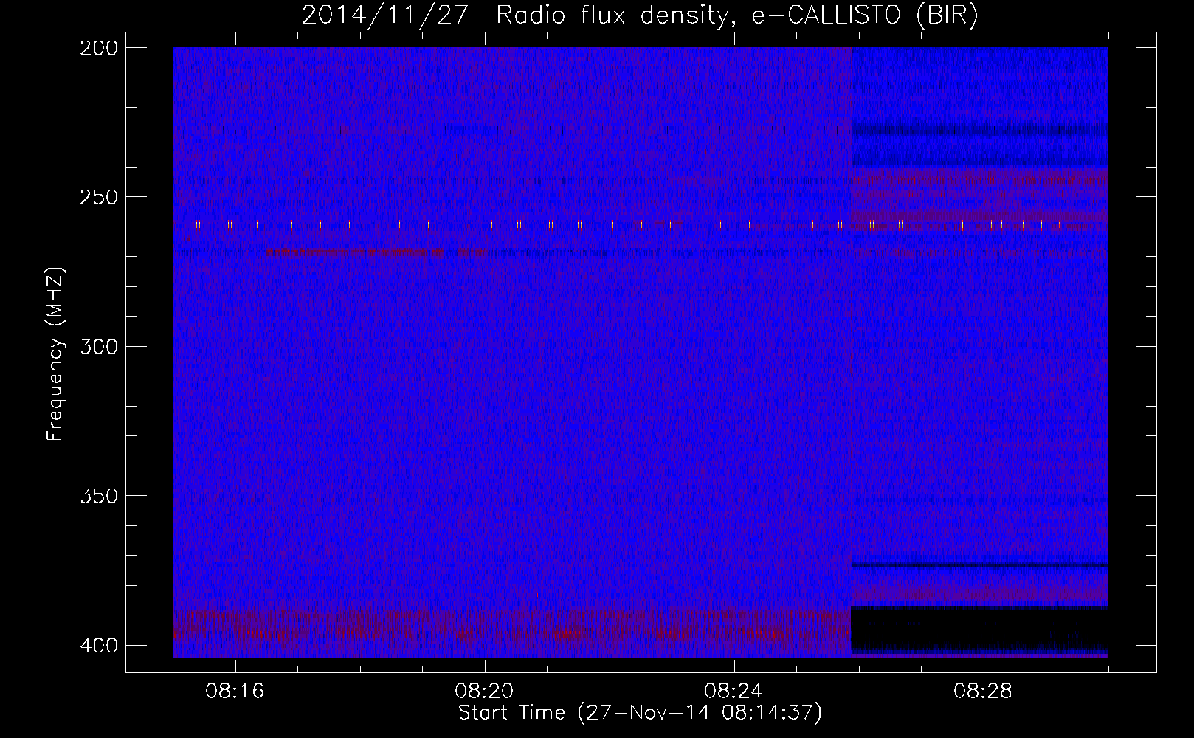Click the "Start Time (27-Nov-14 08:14:37)" label

(x=640, y=713)
